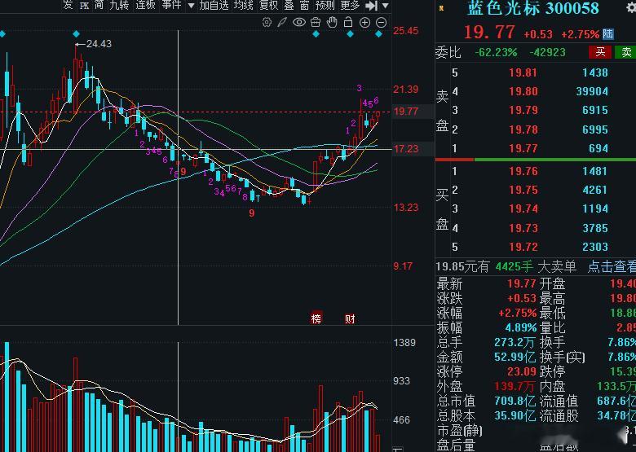Click the 振幅 value 4.89%
This screenshot has height=452, width=636.
pos(521,327)
